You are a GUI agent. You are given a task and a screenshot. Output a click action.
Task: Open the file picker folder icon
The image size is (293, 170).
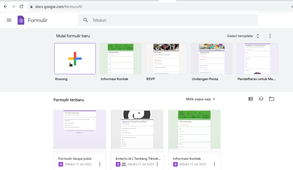click(x=271, y=99)
